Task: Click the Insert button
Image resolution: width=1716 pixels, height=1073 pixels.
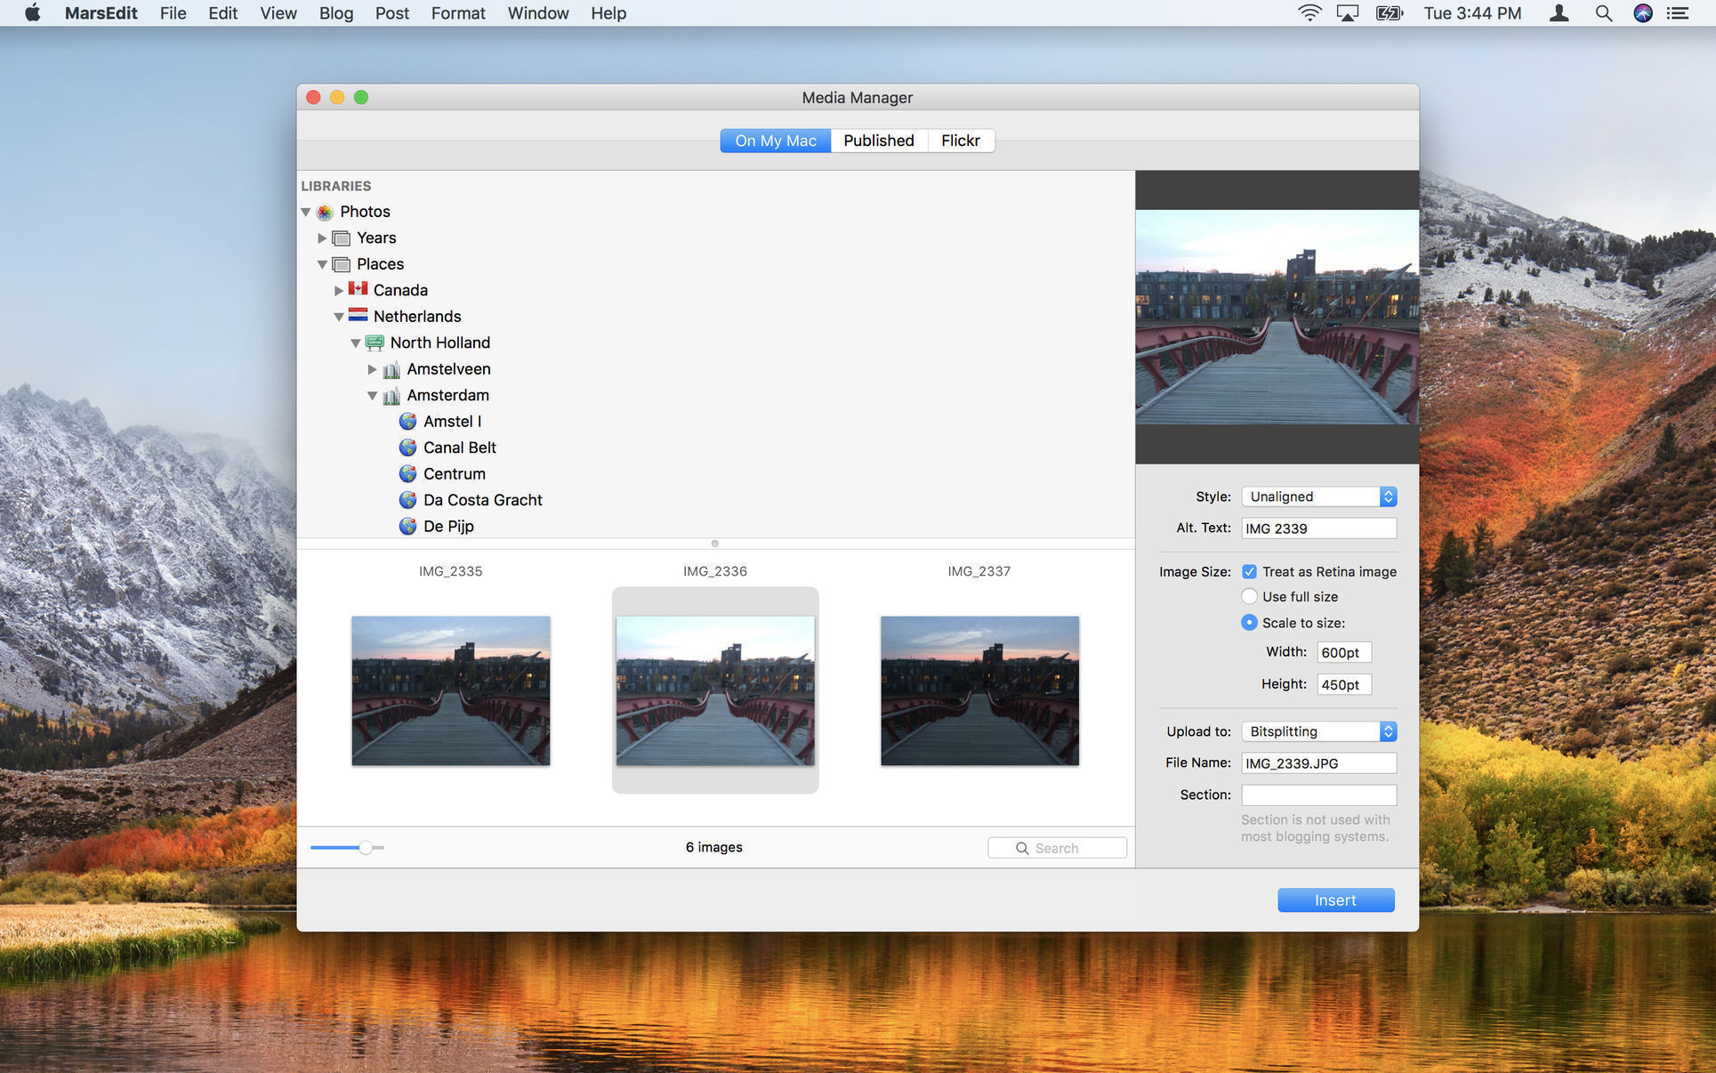Action: [x=1335, y=900]
